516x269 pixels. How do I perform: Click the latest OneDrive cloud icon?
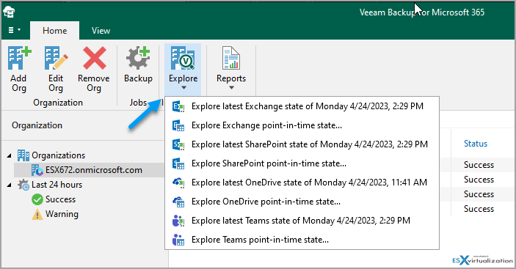[178, 183]
